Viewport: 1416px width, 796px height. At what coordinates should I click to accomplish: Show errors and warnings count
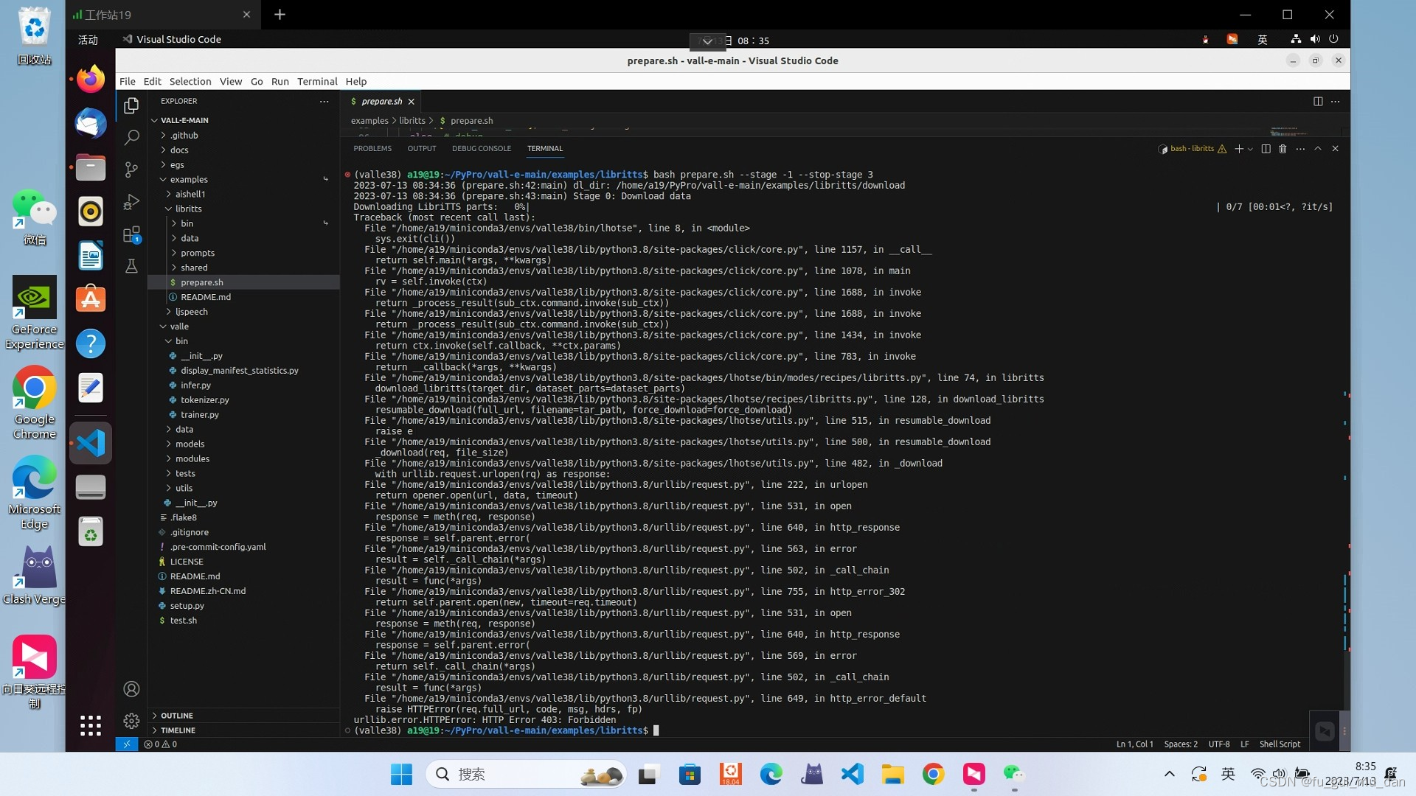click(160, 744)
